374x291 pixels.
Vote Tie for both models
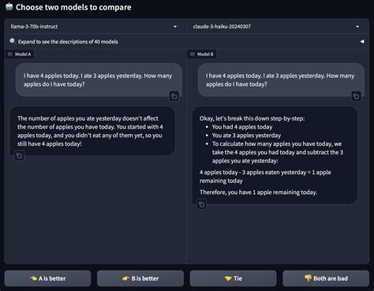[234, 278]
